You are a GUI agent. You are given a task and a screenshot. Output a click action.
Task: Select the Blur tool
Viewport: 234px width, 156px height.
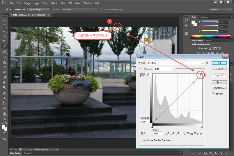click(x=4, y=82)
